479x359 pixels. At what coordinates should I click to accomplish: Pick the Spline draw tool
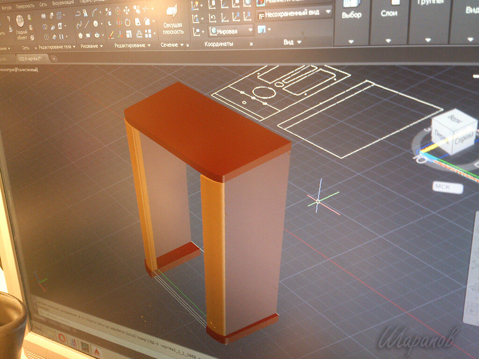pyautogui.click(x=79, y=25)
